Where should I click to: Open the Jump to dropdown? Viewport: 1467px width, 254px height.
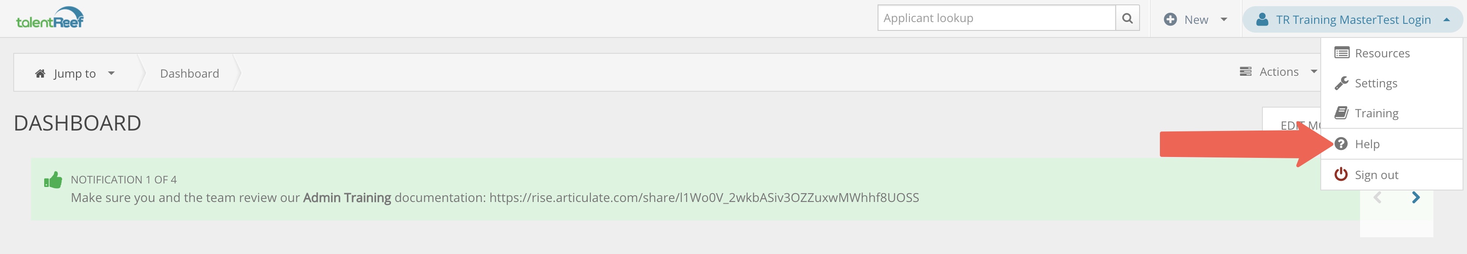coord(75,73)
